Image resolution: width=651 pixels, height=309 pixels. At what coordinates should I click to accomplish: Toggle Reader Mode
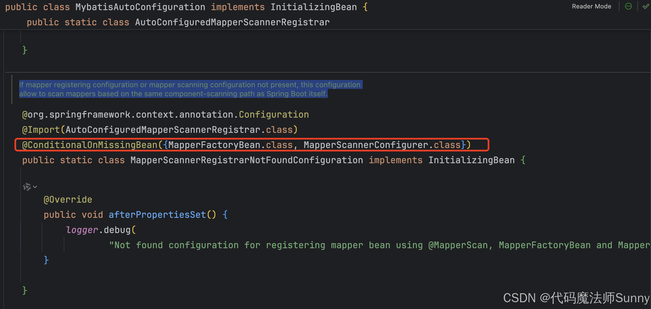pyautogui.click(x=591, y=6)
